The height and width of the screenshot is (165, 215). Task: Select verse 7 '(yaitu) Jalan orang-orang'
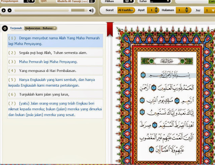click(55, 109)
